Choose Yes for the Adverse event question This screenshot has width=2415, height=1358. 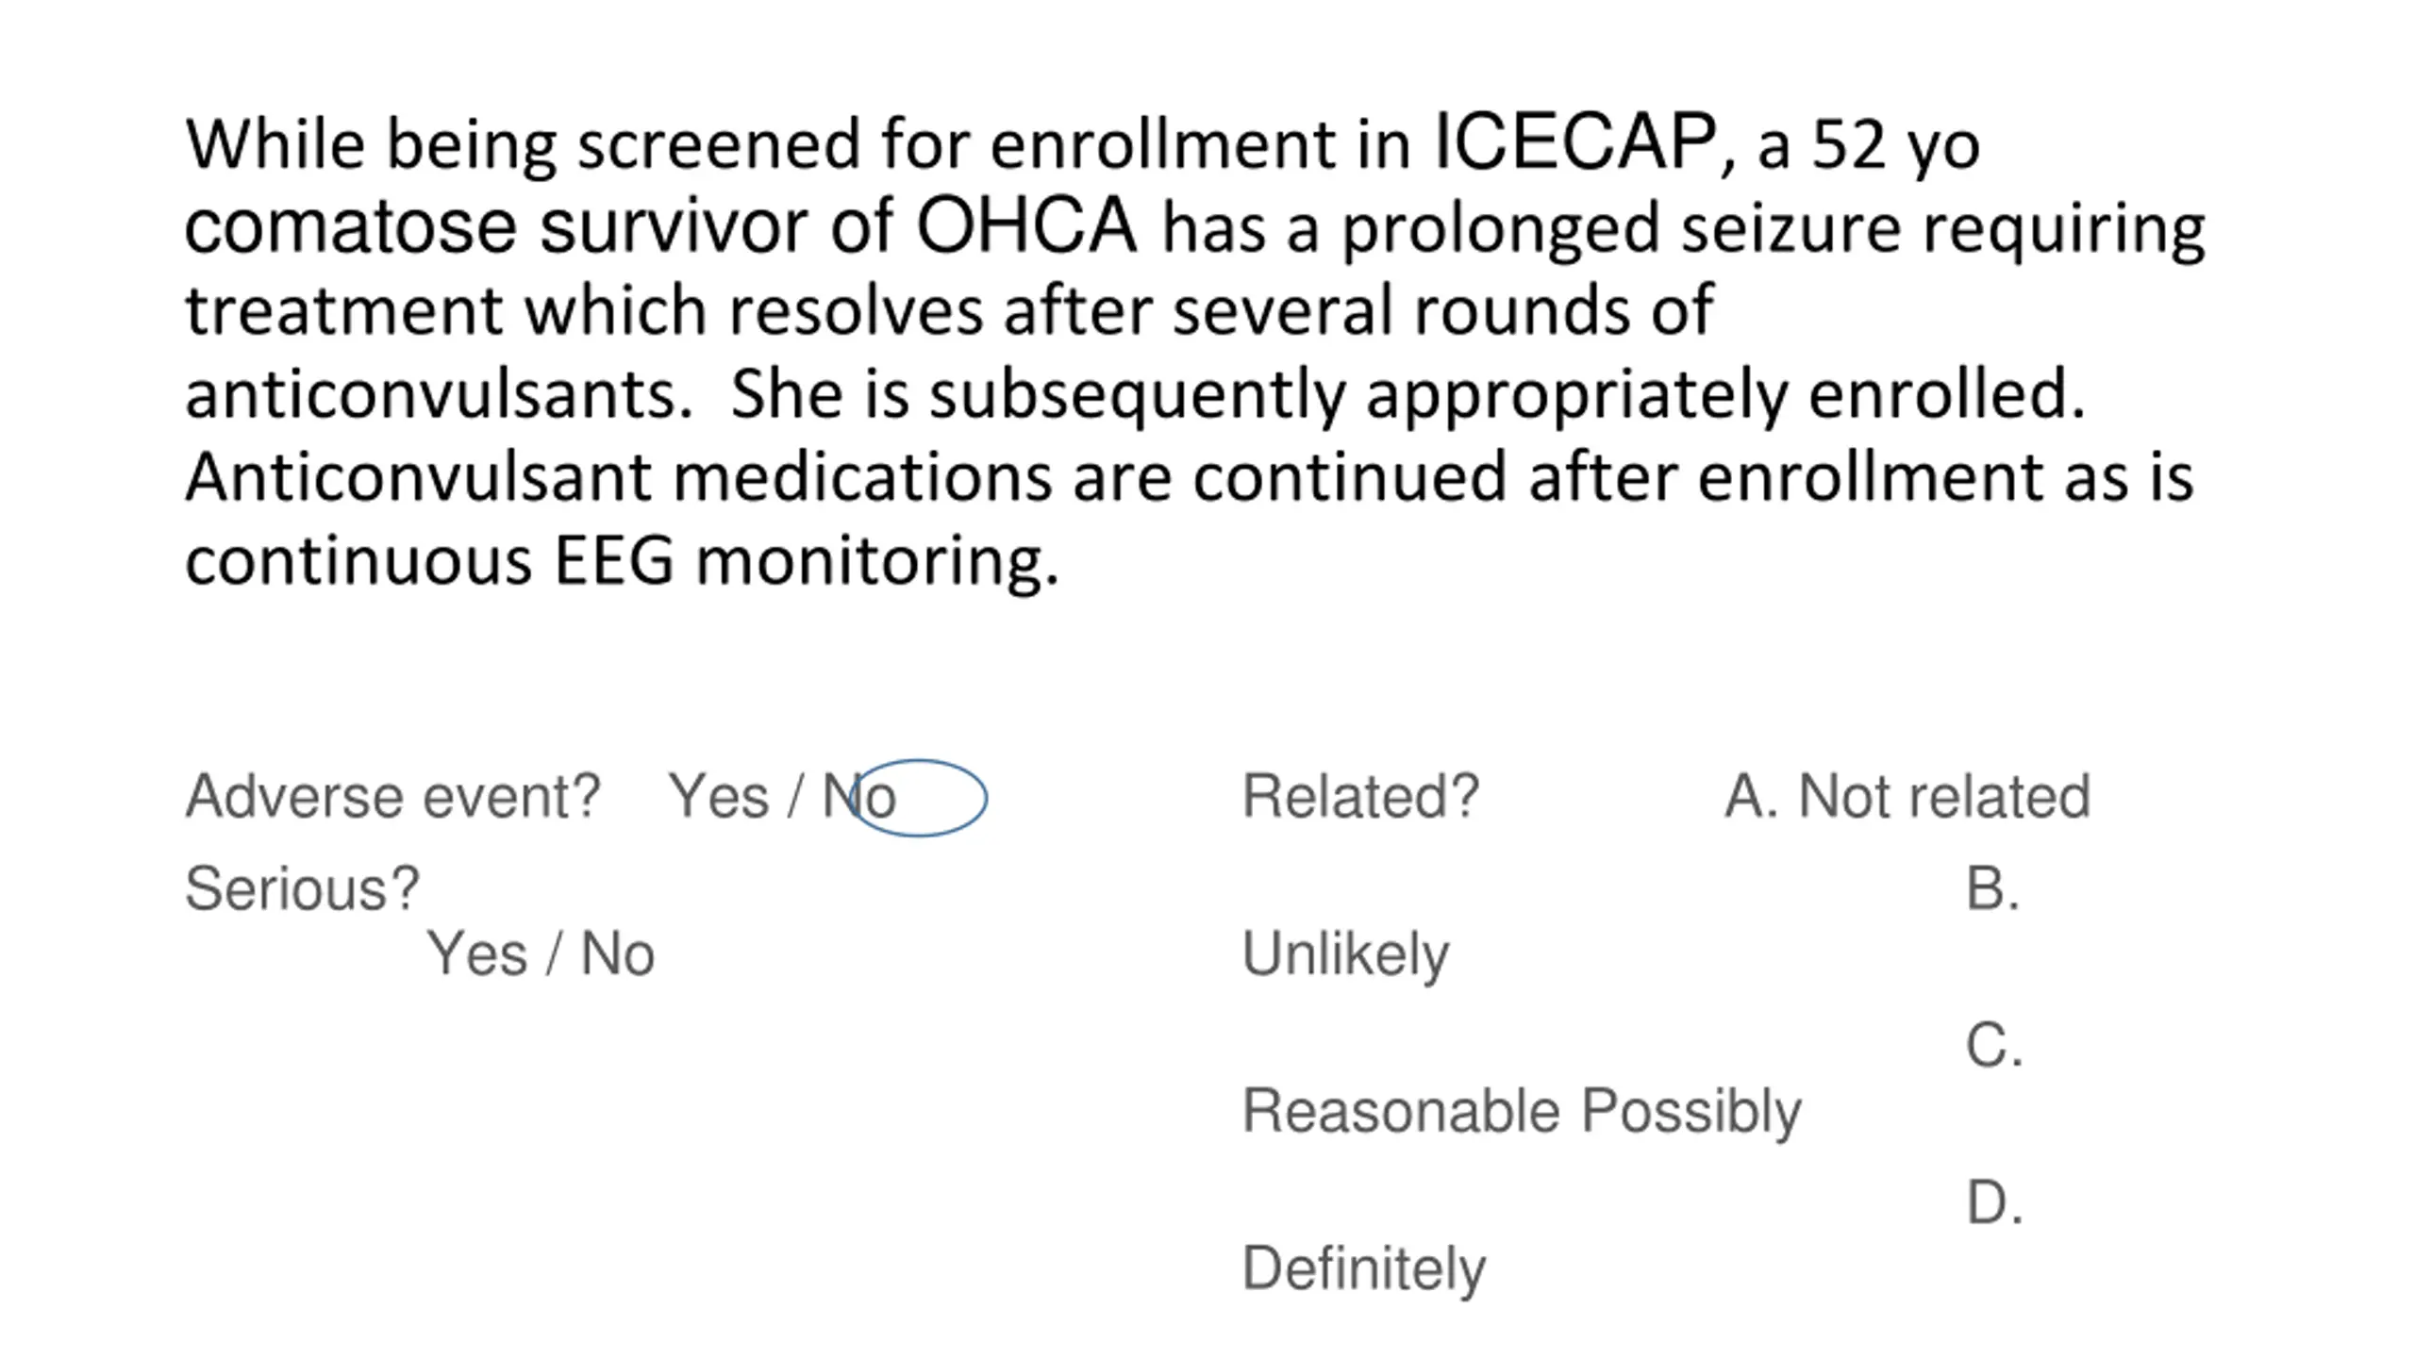718,797
